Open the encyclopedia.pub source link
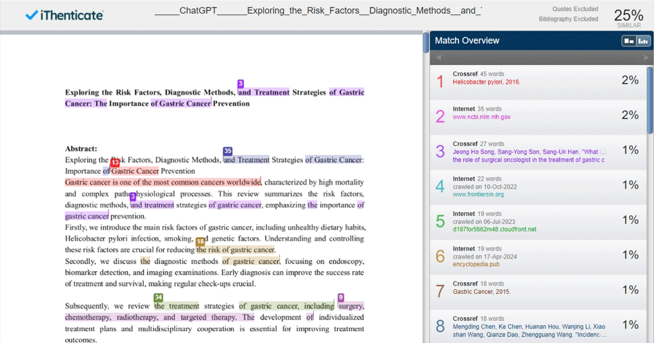 (x=476, y=265)
